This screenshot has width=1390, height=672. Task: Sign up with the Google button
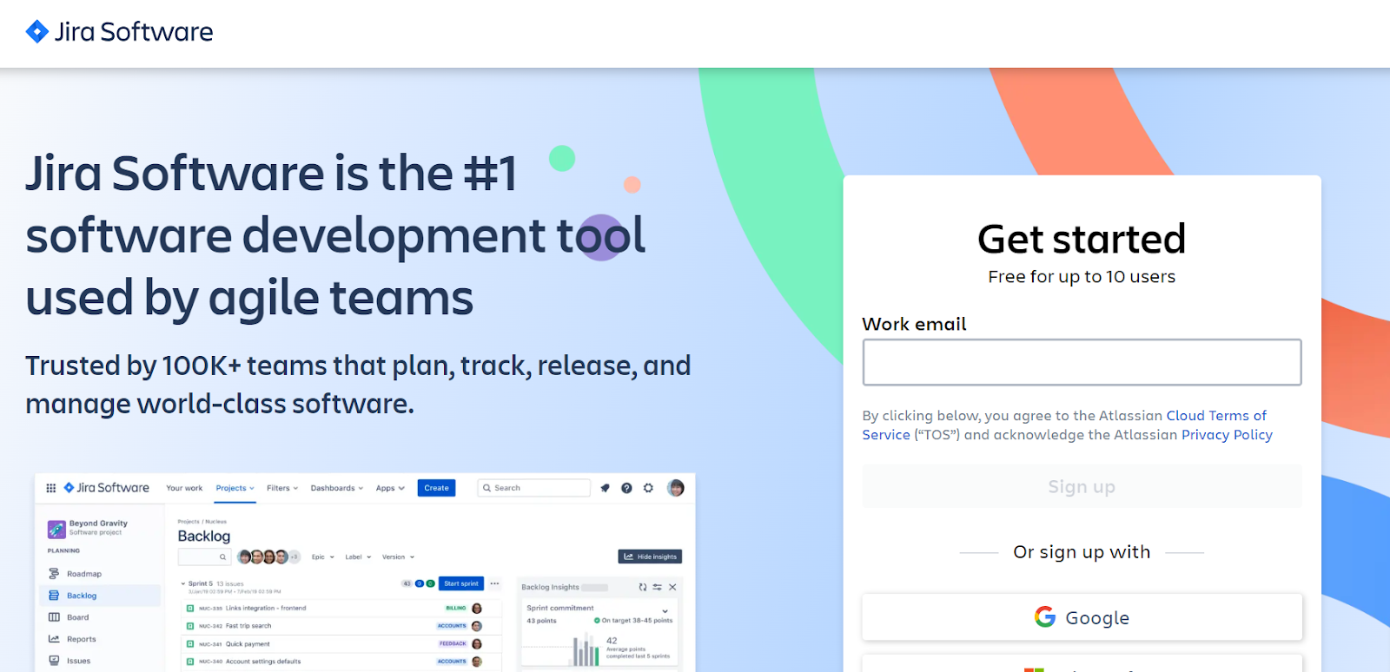coord(1082,617)
